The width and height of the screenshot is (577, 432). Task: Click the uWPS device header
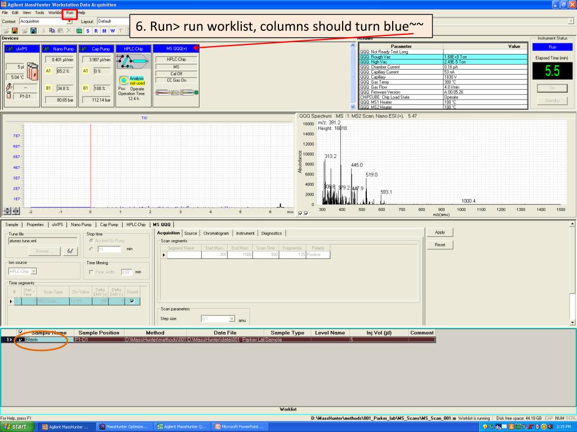pyautogui.click(x=22, y=48)
